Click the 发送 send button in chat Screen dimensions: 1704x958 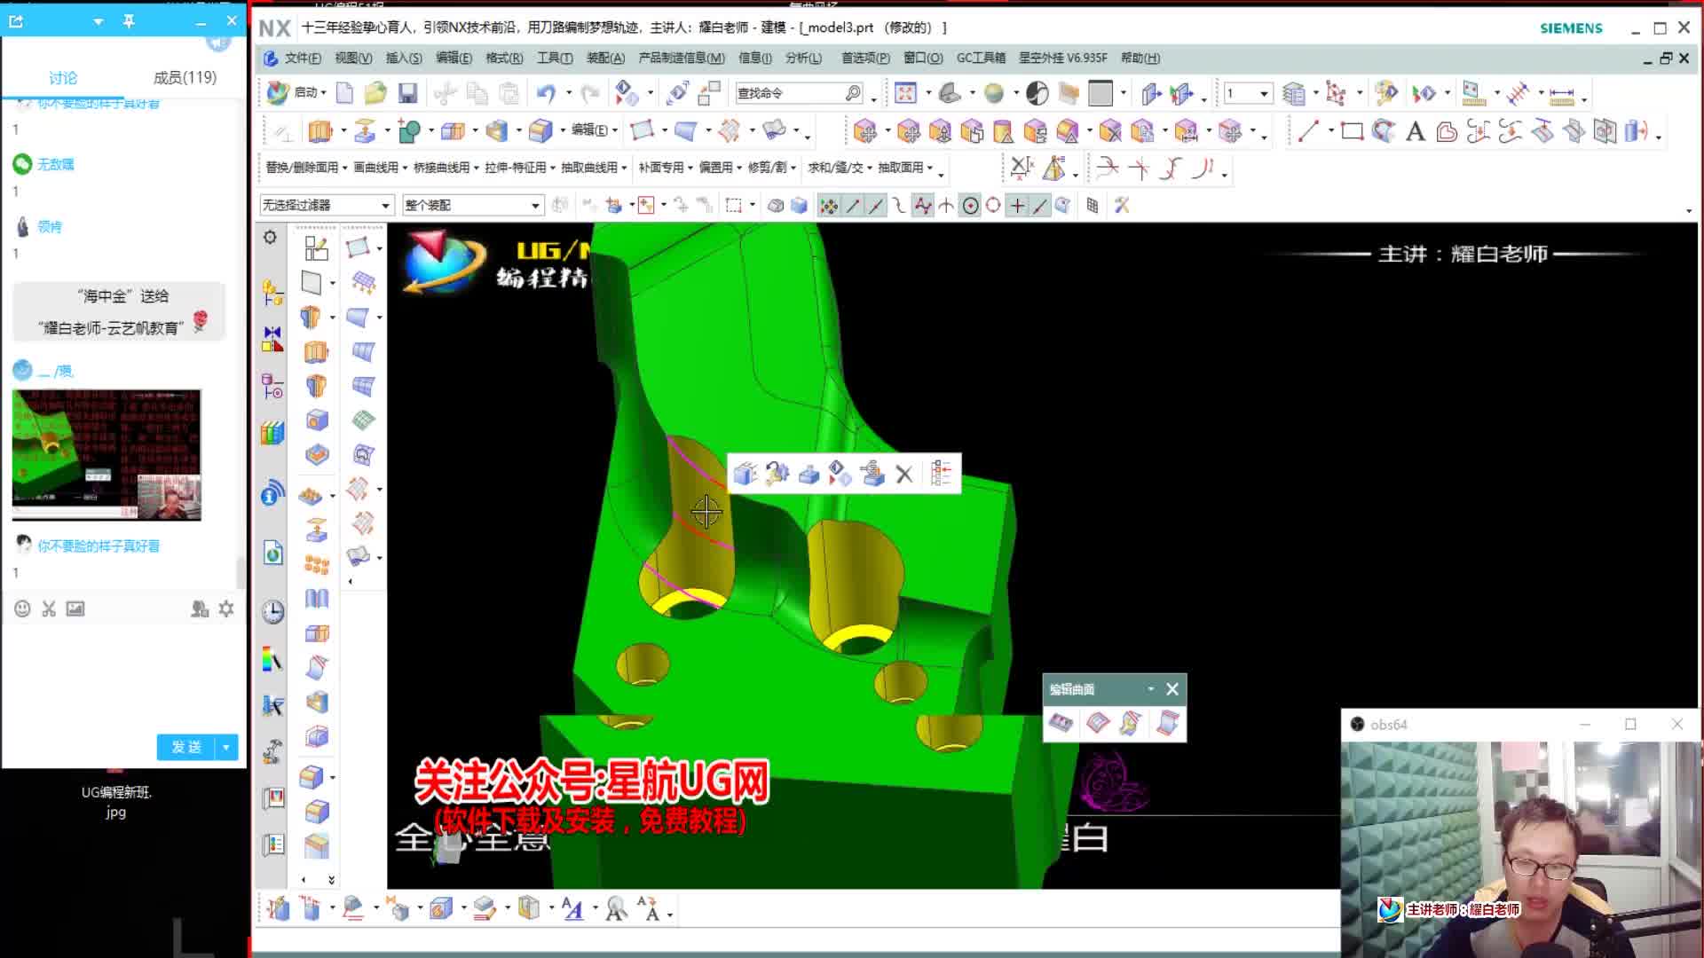184,747
